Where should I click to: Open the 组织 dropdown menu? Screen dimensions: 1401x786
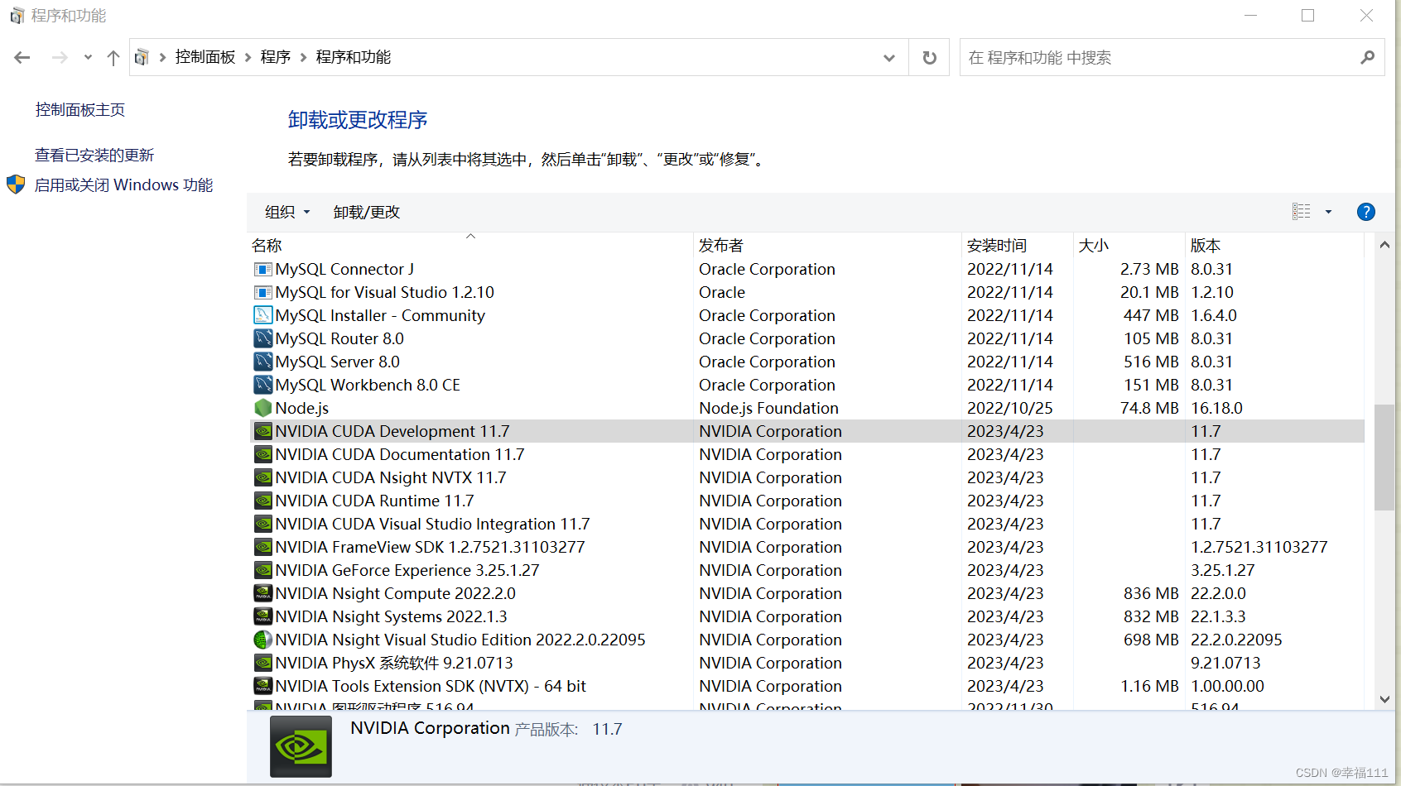pos(287,212)
